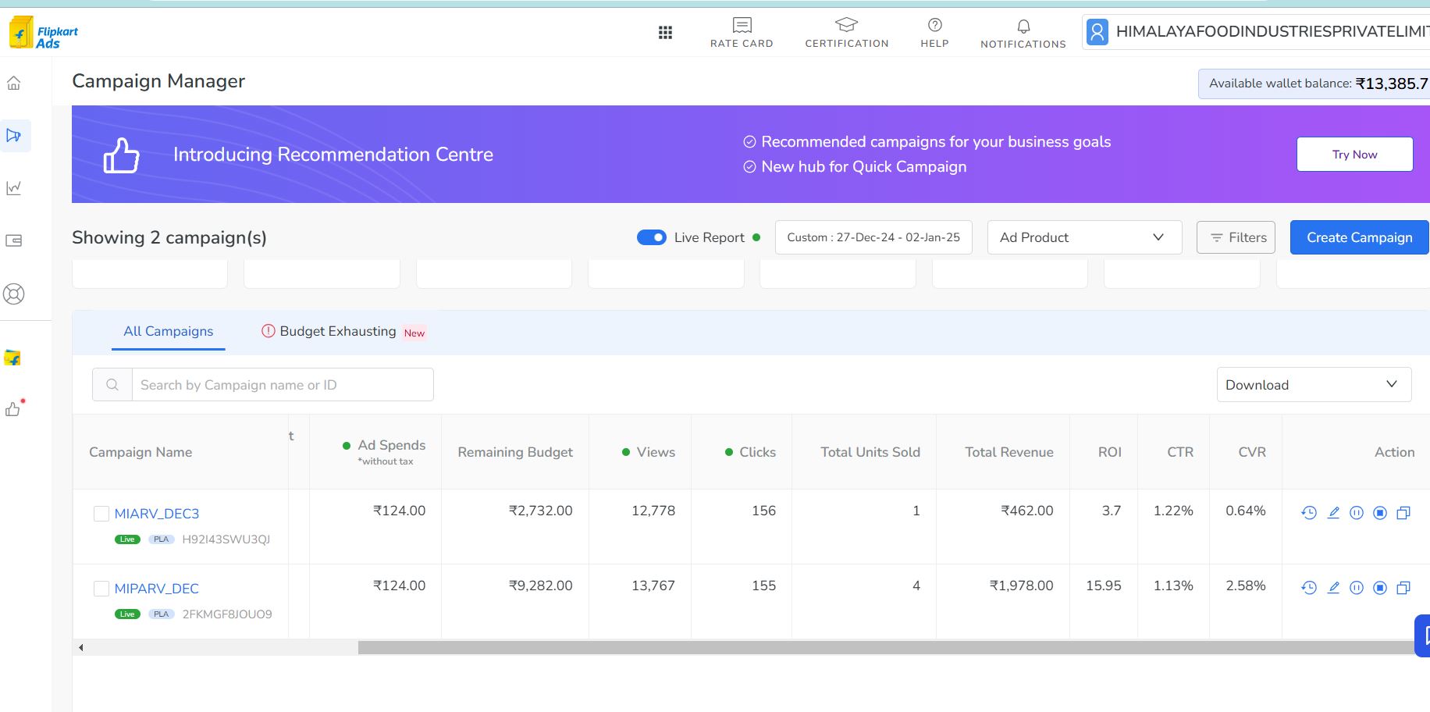Click campaign ID 2FKMGF8JOUO9
The height and width of the screenshot is (712, 1430).
point(227,614)
